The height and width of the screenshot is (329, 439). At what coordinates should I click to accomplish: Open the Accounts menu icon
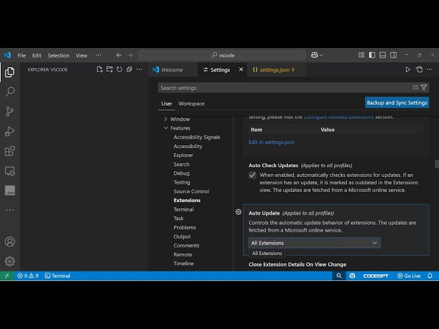pos(10,242)
